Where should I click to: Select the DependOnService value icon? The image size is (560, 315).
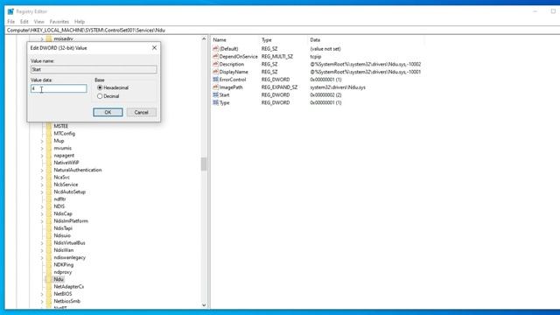point(215,56)
